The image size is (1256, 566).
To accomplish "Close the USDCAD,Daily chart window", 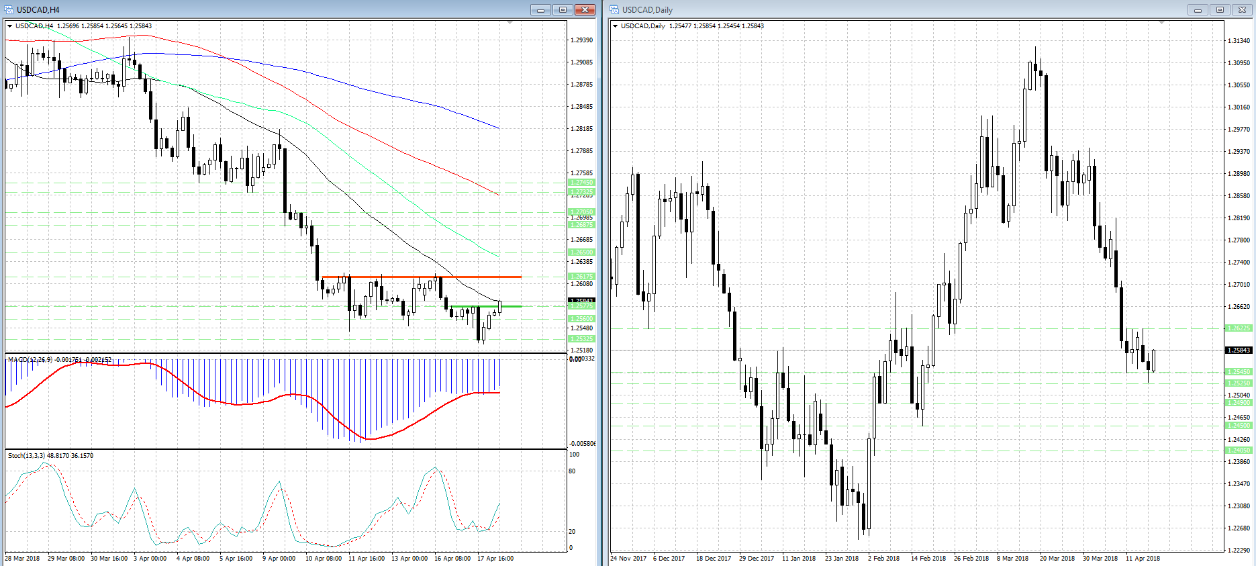I will click(x=1242, y=9).
